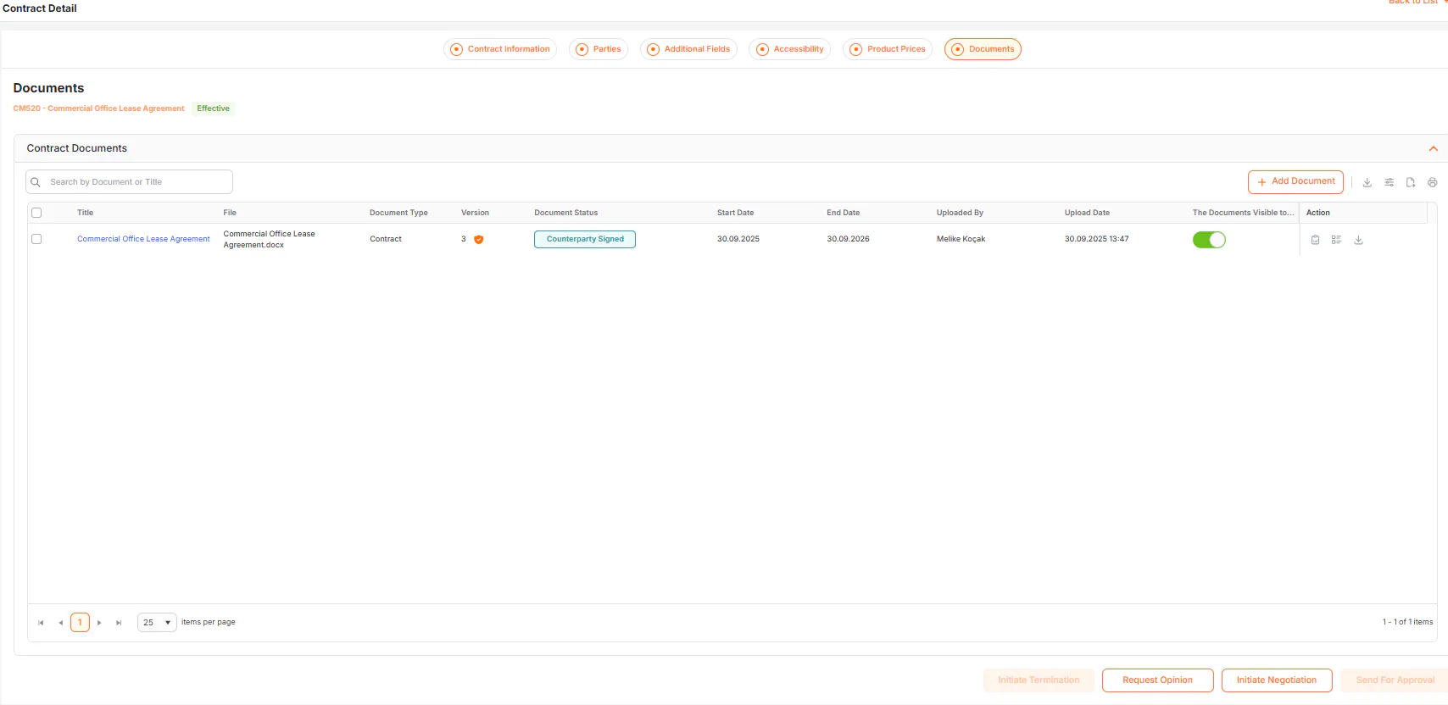The width and height of the screenshot is (1448, 705).
Task: Click the clipboard icon in the Action column
Action: point(1315,240)
